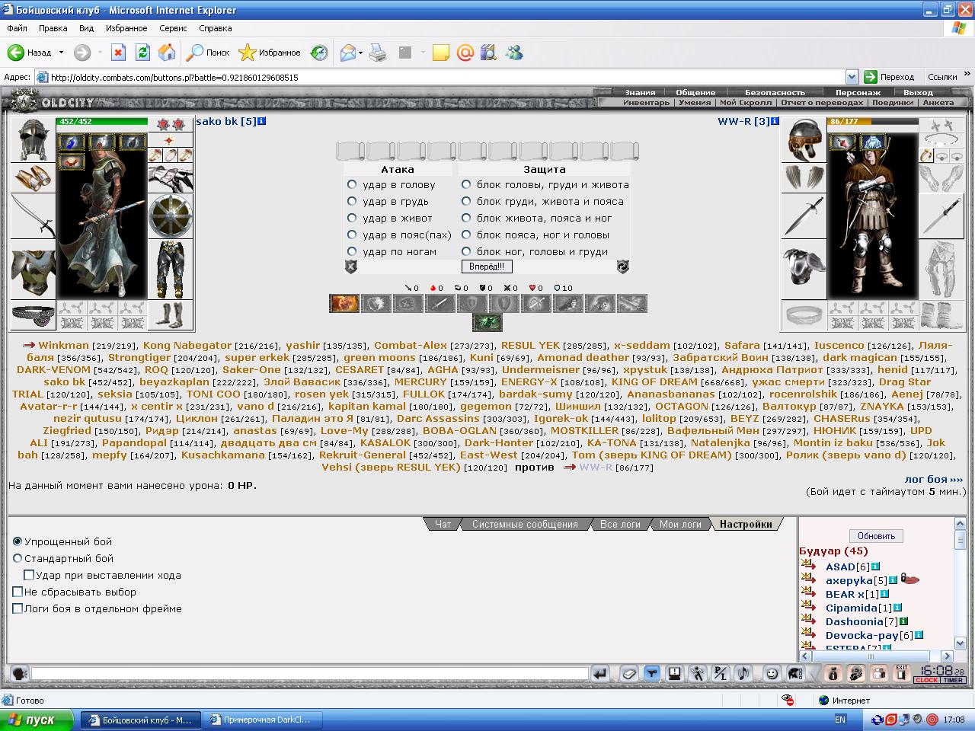Screen dimensions: 975x731
Task: Enable 'Логи боя в отдельном фрейме'
Action: tap(18, 608)
